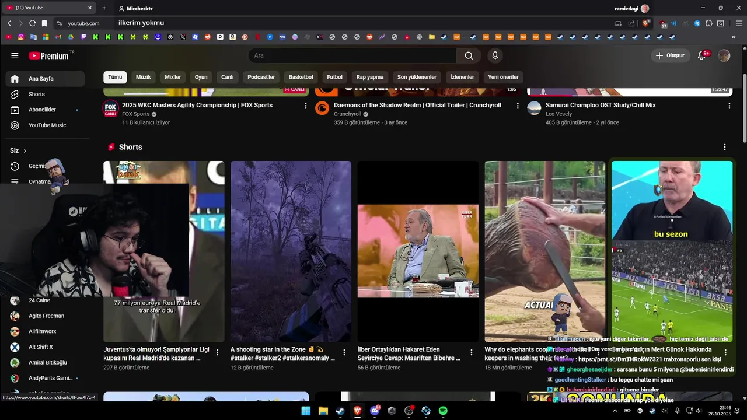
Task: Click the browser address bar URL
Action: tap(83, 23)
